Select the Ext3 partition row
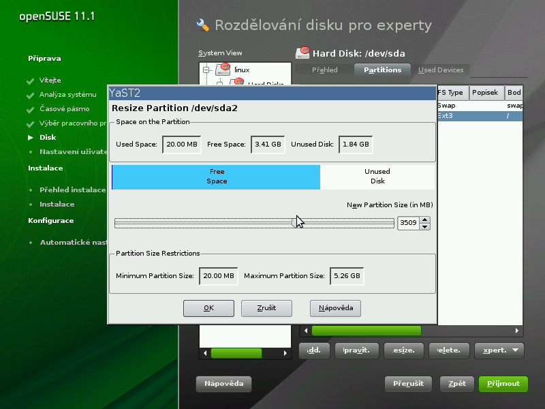 (x=480, y=116)
